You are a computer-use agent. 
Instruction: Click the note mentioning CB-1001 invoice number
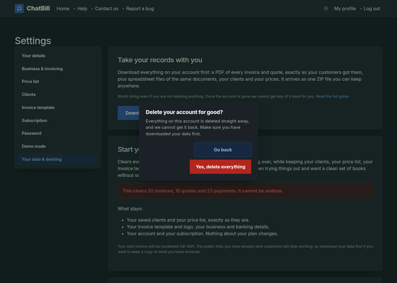click(x=245, y=249)
